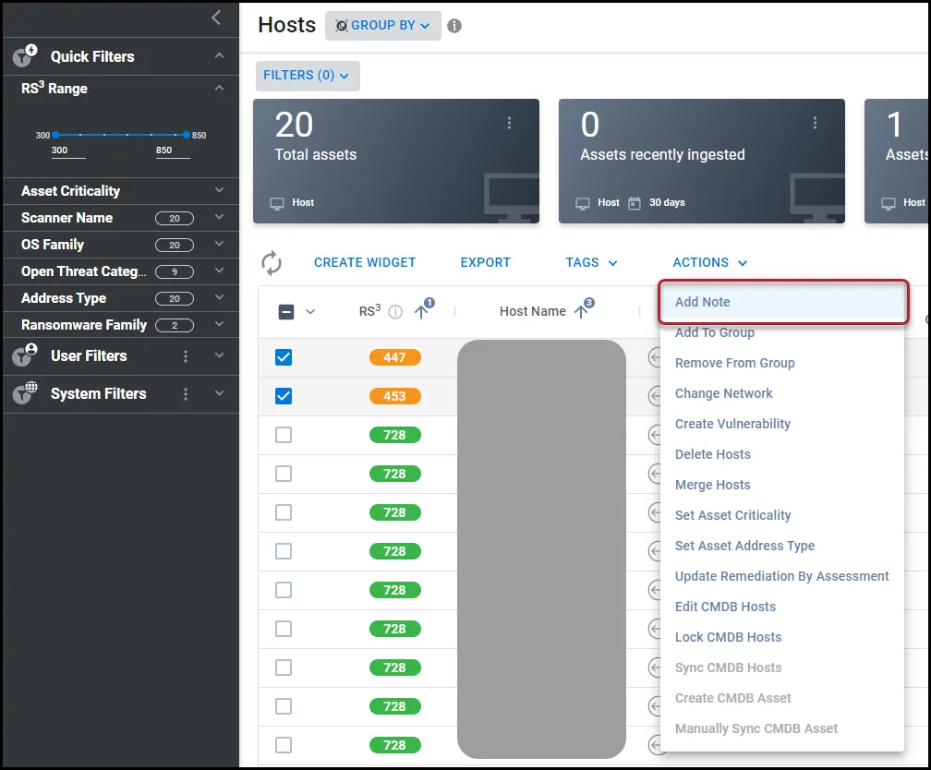Select Edit CMDB Hosts action
The width and height of the screenshot is (931, 770).
(782, 607)
